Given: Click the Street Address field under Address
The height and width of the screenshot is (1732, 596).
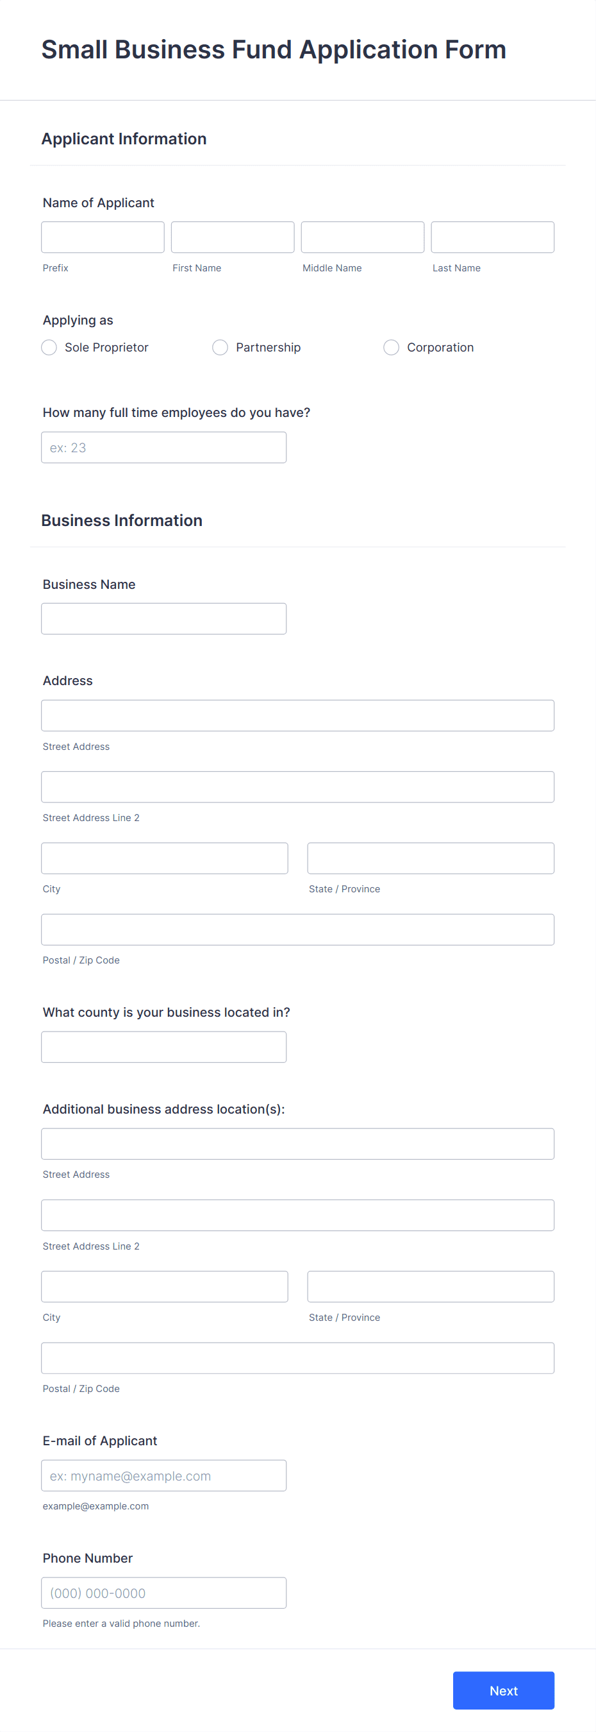Looking at the screenshot, I should pyautogui.click(x=297, y=715).
